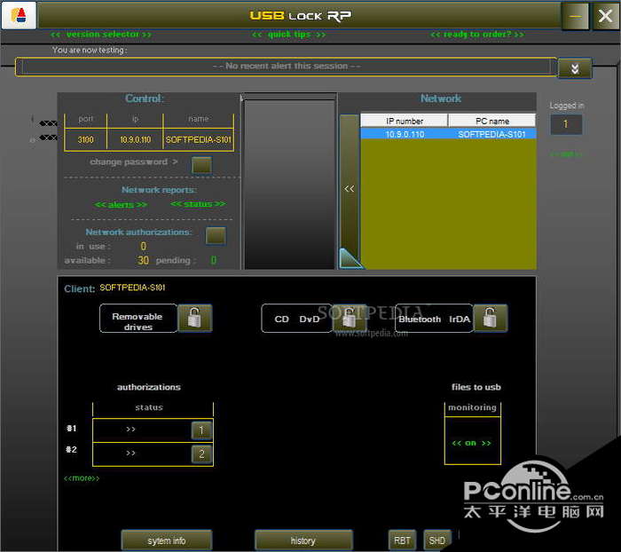Toggle the CD DVD padlock

(349, 318)
